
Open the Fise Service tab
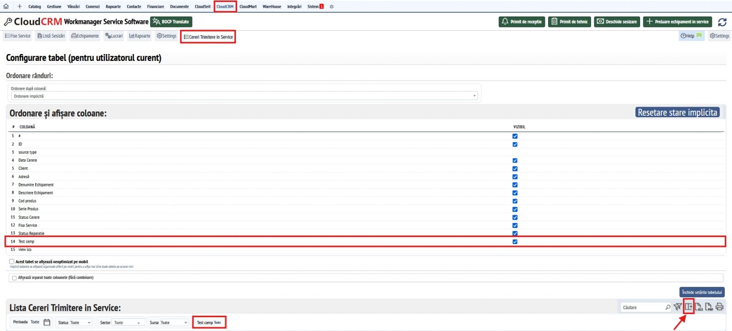(x=17, y=36)
